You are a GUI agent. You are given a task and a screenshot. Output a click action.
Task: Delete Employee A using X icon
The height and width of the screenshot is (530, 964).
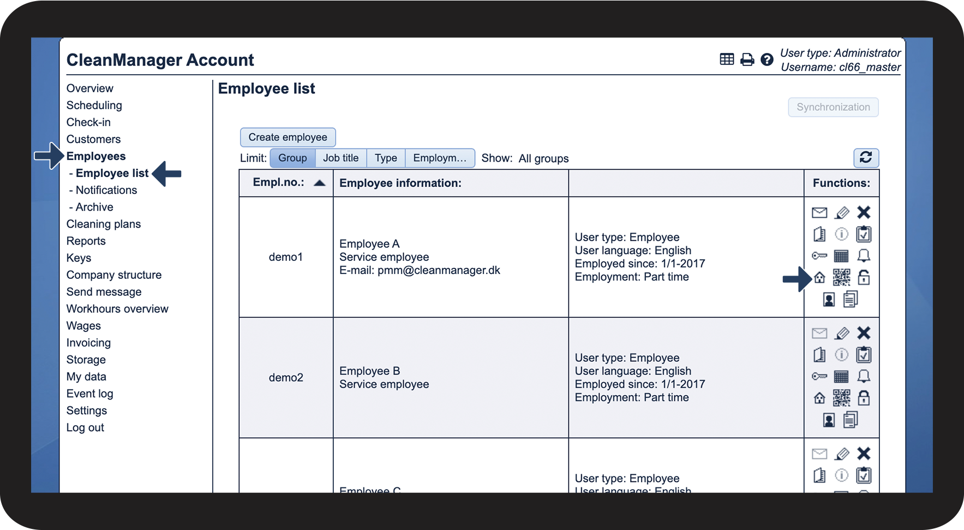[864, 212]
